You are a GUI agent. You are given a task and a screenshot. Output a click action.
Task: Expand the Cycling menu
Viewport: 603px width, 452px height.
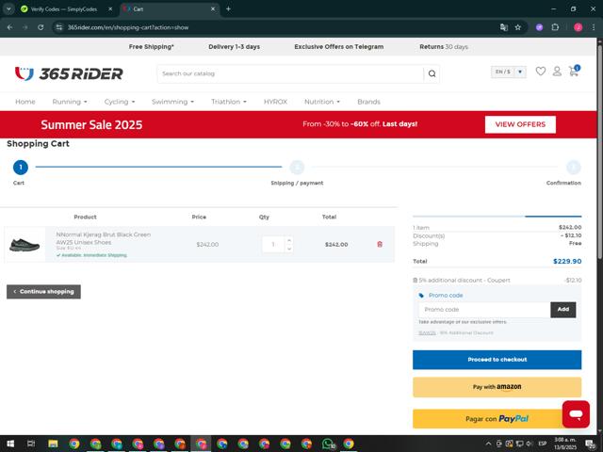tap(120, 102)
